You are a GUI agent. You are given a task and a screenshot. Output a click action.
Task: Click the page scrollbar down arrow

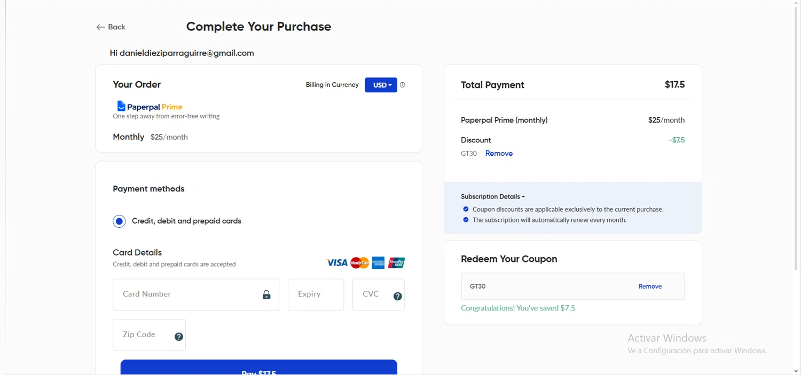point(796,371)
